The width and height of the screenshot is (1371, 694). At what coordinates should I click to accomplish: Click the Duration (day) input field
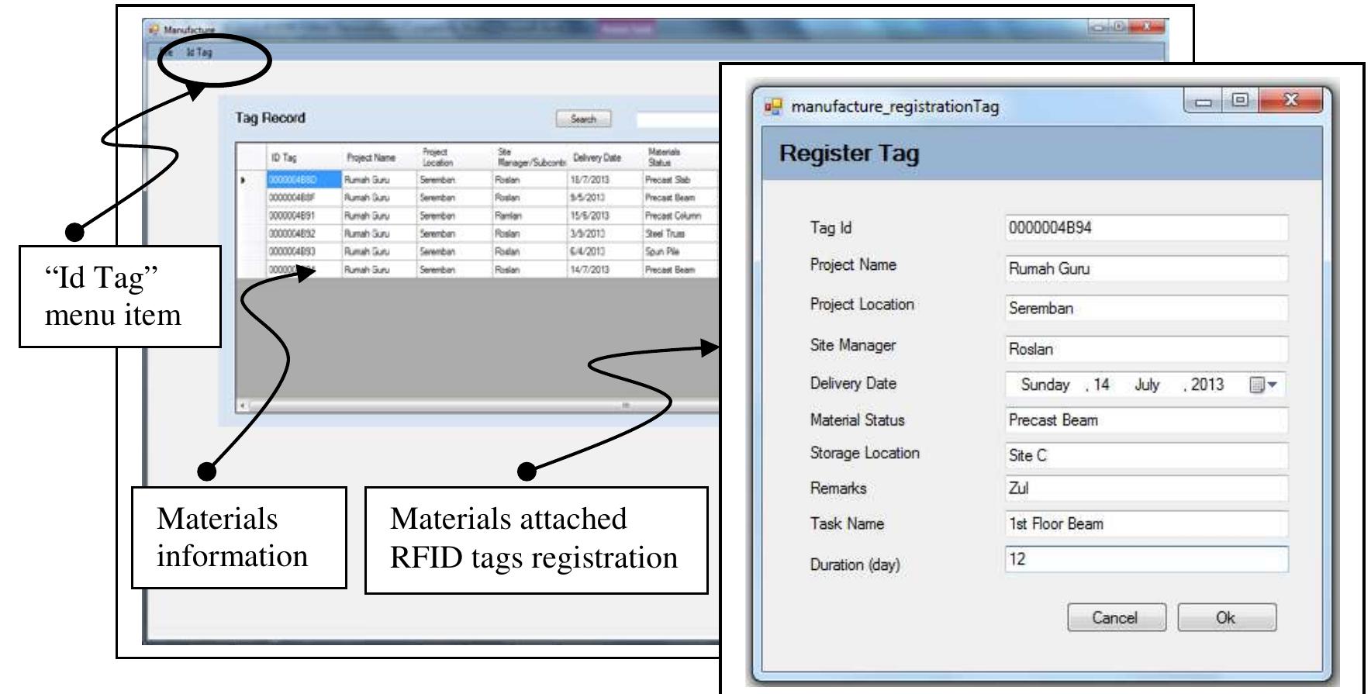click(1146, 559)
